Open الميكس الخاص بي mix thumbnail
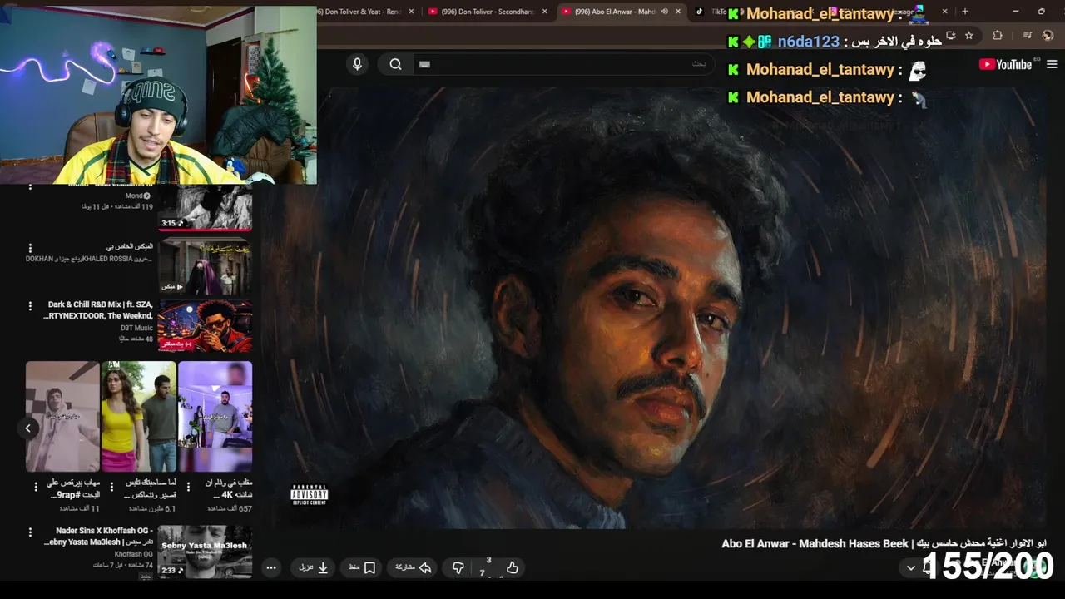1065x599 pixels. point(205,266)
